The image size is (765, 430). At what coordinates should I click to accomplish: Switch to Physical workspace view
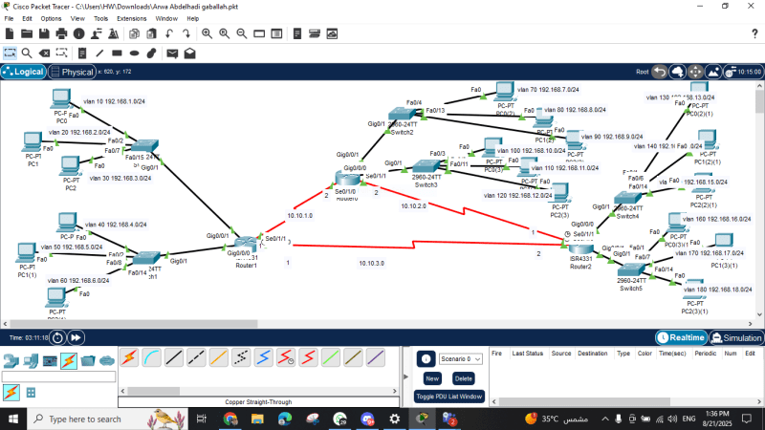(x=73, y=72)
